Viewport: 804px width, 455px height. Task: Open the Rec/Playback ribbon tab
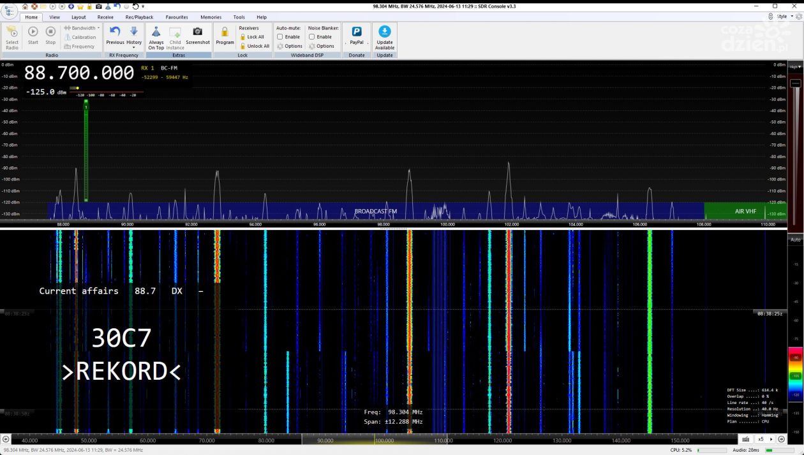tap(139, 17)
